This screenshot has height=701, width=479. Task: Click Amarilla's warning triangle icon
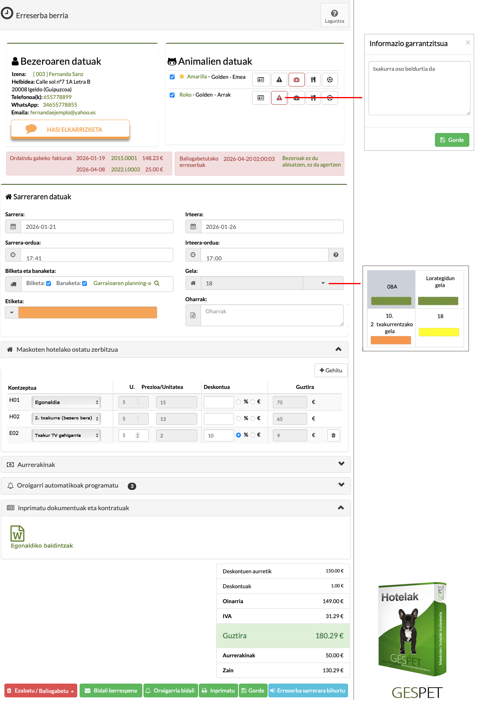click(x=279, y=80)
